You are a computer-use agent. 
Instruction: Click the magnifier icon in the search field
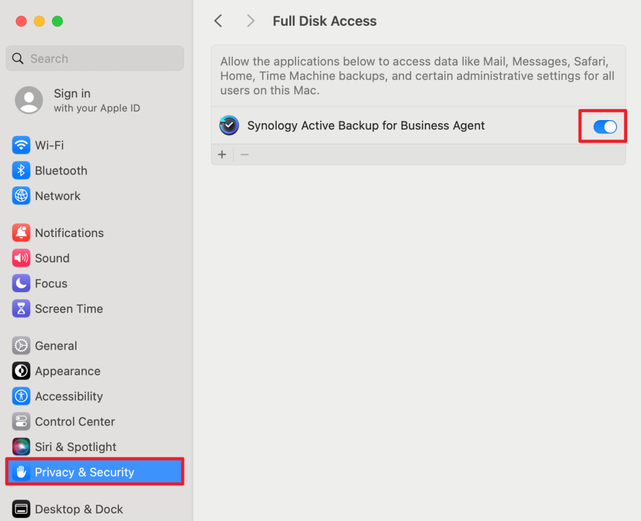pyautogui.click(x=18, y=58)
